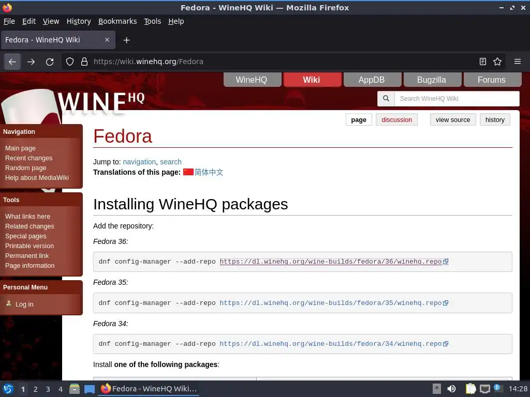This screenshot has width=530, height=397.
Task: Bookmark this page with the star icon
Action: pyautogui.click(x=497, y=62)
